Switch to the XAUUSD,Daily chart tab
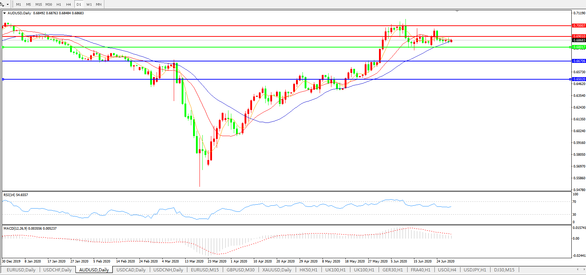The width and height of the screenshot is (586, 275). point(277,270)
